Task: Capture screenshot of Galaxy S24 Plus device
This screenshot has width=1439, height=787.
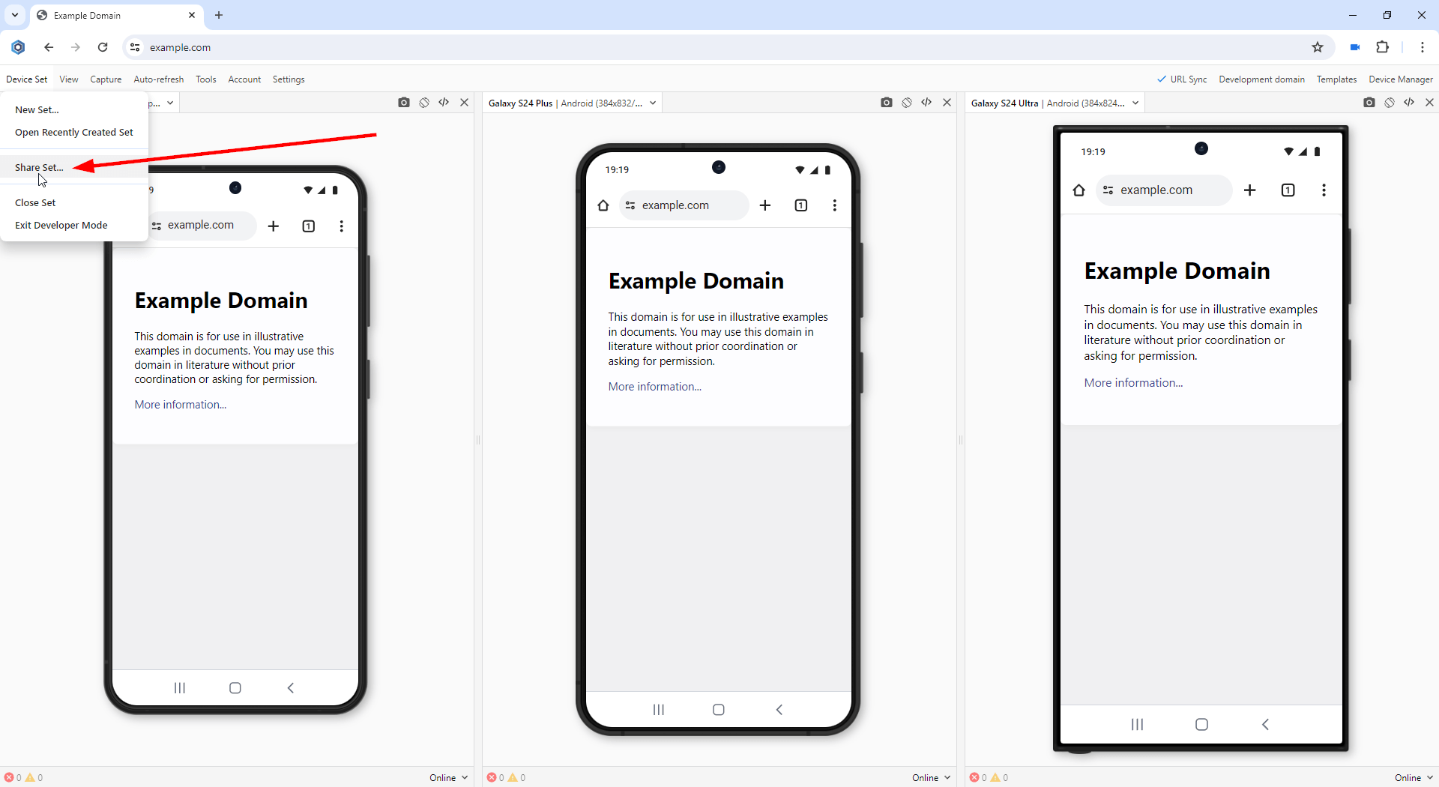Action: (x=887, y=103)
